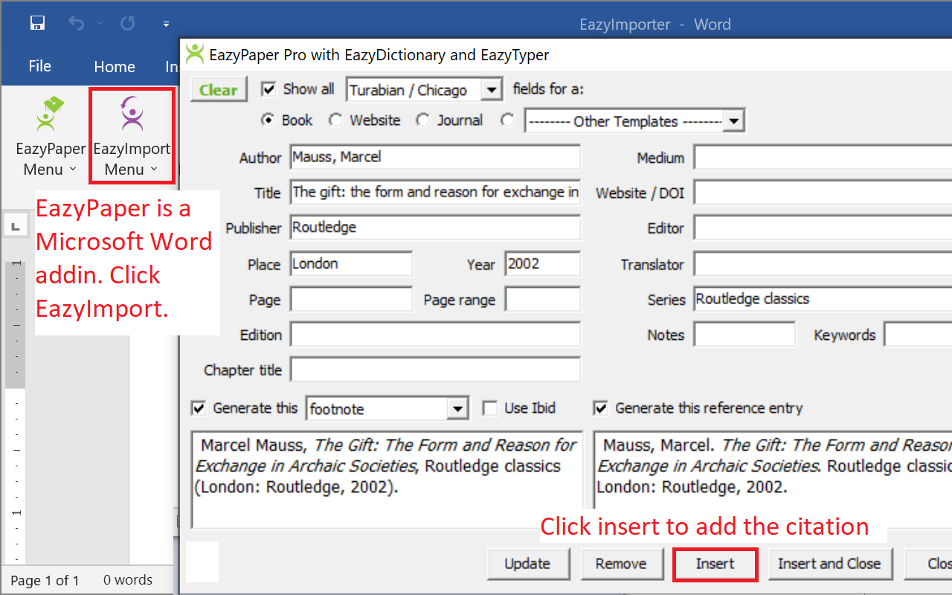The image size is (952, 595).
Task: Click the Author field with Mauss, Marcel
Action: coord(435,157)
